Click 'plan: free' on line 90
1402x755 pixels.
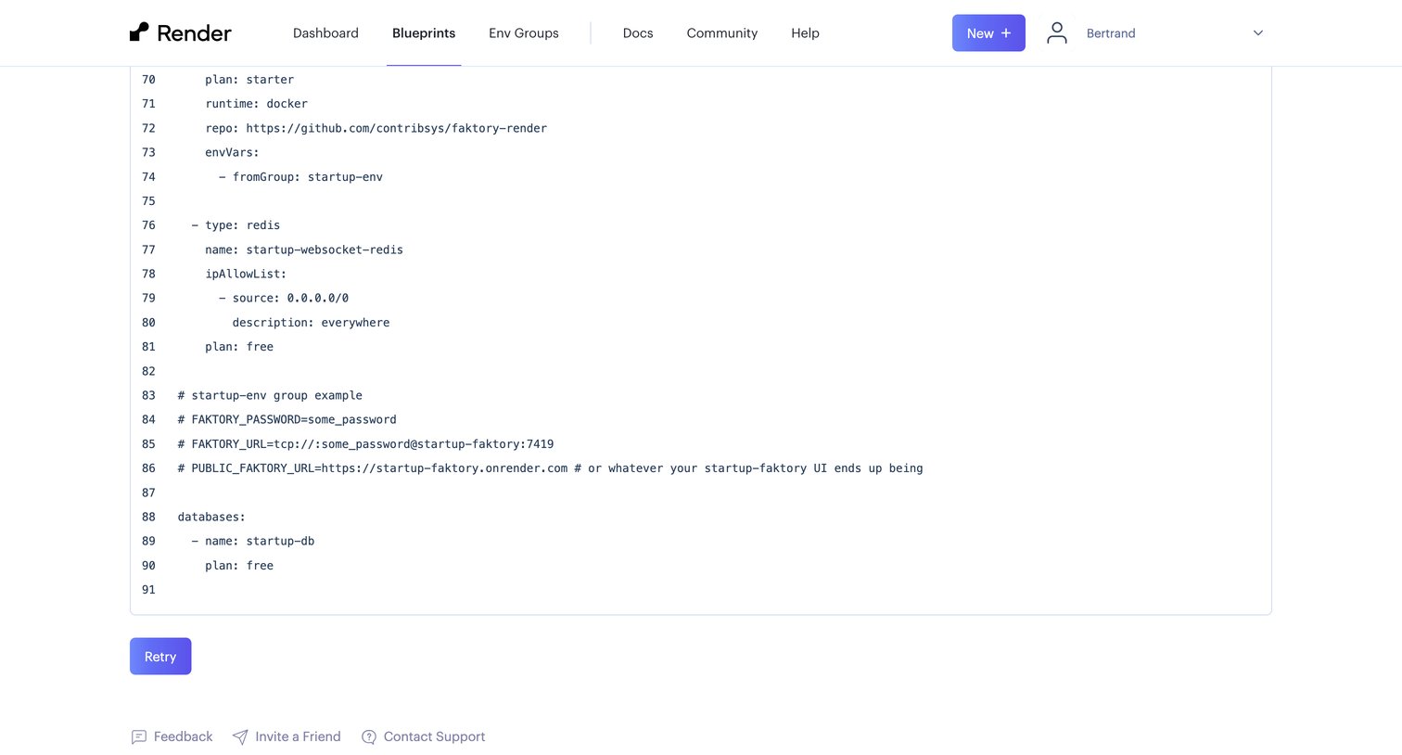coord(239,566)
